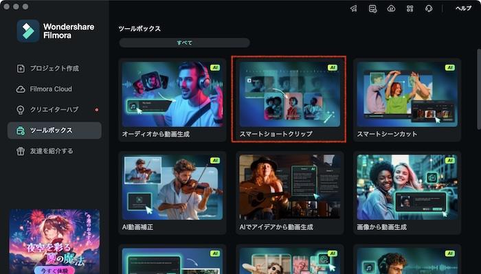Open スマートシーンカット tool card

coord(407,100)
